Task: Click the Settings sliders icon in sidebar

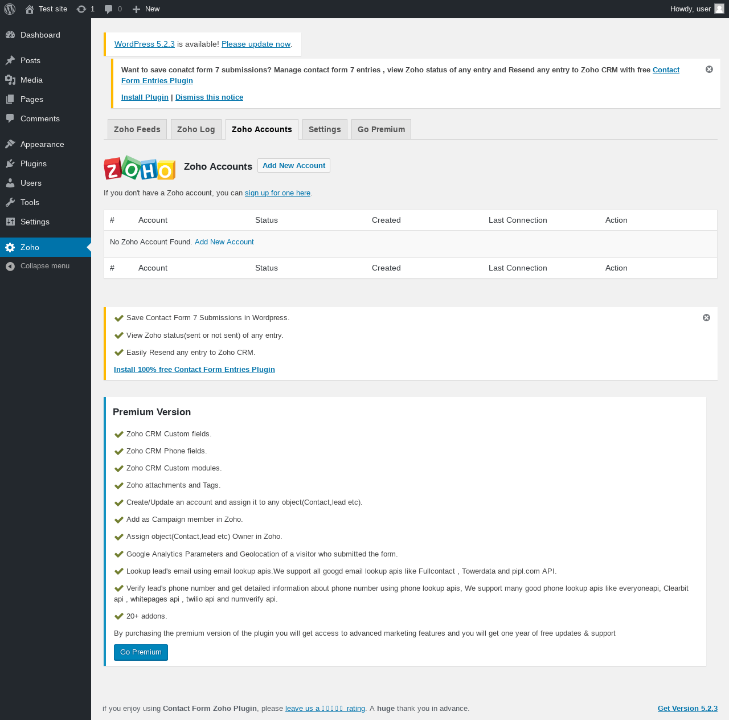Action: pyautogui.click(x=10, y=222)
